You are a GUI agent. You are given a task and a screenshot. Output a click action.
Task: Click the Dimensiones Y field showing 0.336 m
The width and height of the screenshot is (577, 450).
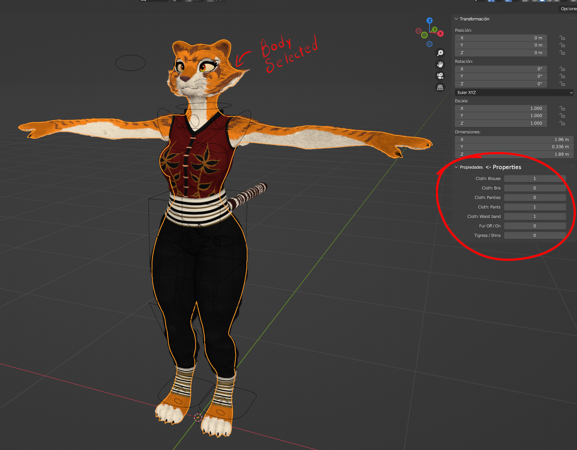[514, 147]
